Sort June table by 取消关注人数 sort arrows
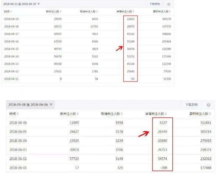 pos(122,114)
